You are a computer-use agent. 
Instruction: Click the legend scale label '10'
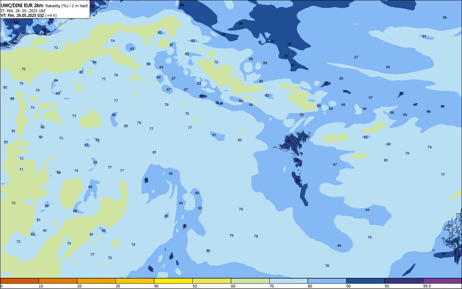click(41, 286)
